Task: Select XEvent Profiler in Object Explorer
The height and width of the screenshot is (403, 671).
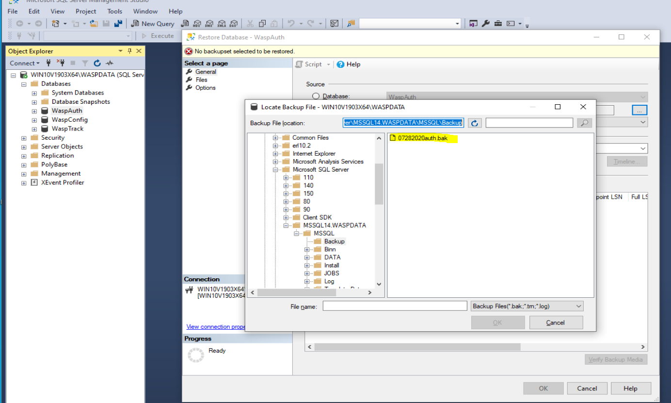Action: tap(63, 183)
